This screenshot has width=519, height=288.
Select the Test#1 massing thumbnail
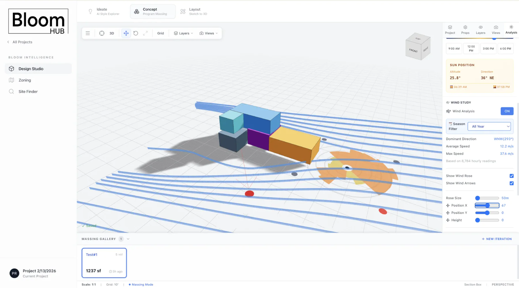click(x=104, y=262)
